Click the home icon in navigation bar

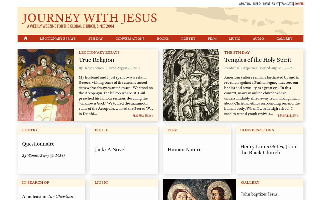(26, 38)
